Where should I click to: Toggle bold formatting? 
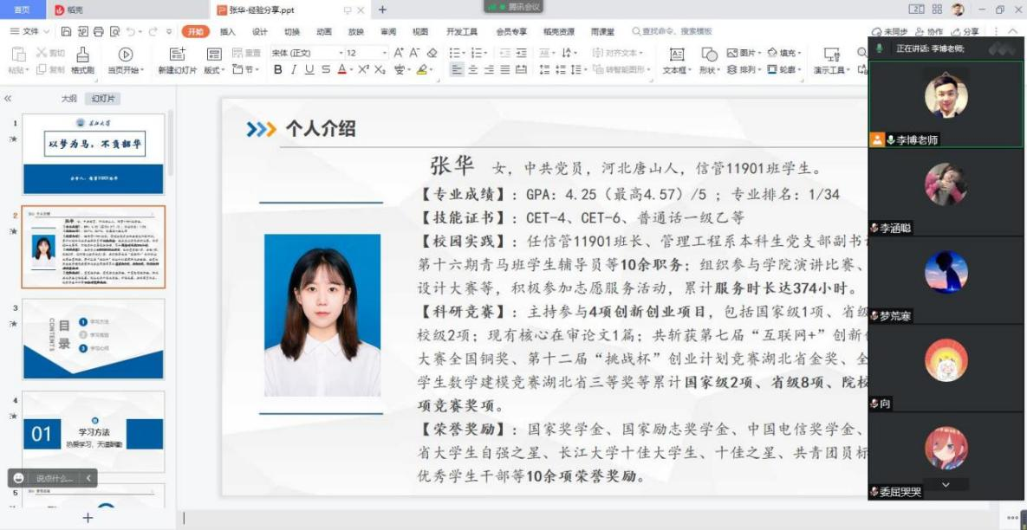[277, 70]
